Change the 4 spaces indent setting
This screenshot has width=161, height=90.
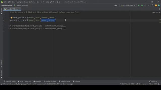[x=144, y=84]
